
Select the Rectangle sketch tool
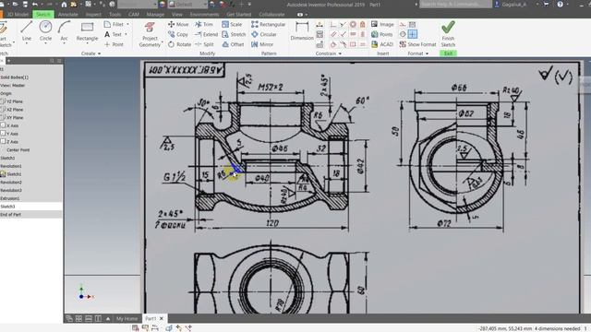click(87, 30)
